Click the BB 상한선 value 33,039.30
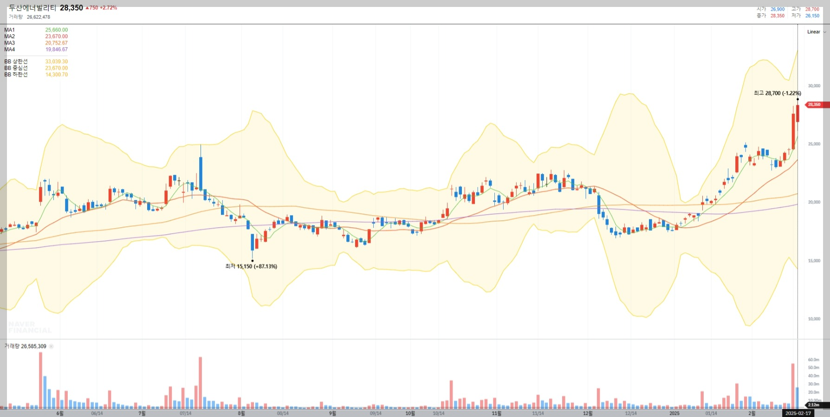Image resolution: width=830 pixels, height=417 pixels. pyautogui.click(x=56, y=62)
